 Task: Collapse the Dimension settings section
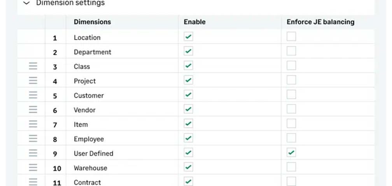pyautogui.click(x=26, y=3)
